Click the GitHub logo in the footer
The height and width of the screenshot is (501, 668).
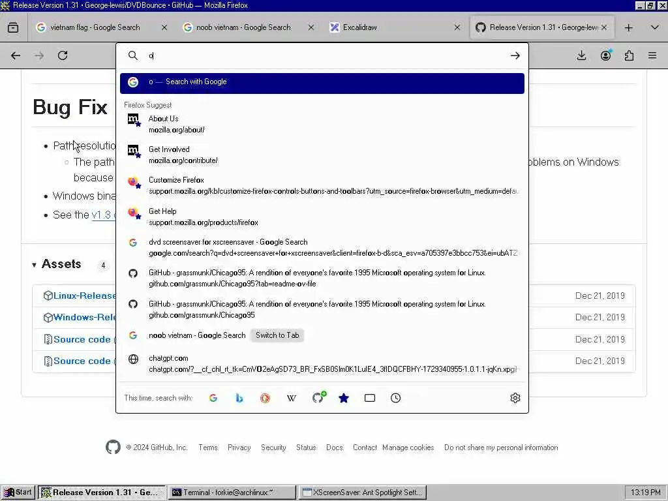[x=113, y=447]
